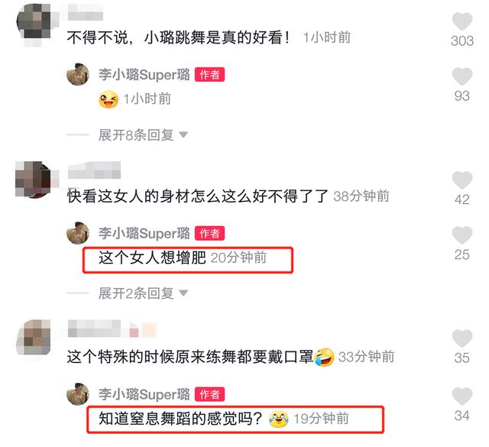Like the author reply with 93 likes
Viewport: 489px width, 447px height.
(x=462, y=76)
